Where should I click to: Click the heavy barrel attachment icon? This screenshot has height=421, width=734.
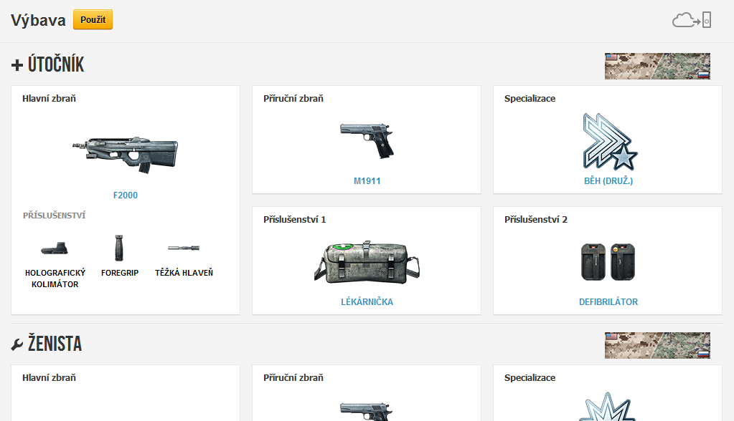tap(184, 248)
